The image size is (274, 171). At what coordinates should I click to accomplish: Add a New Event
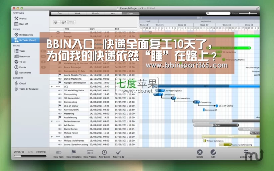tap(104, 154)
